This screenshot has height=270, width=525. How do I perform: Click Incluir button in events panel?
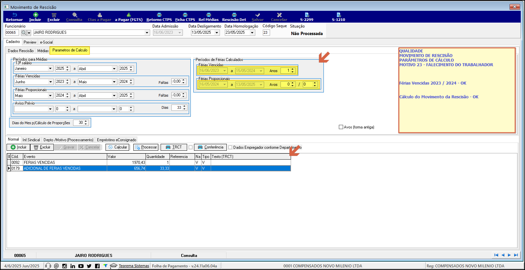pyautogui.click(x=18, y=147)
